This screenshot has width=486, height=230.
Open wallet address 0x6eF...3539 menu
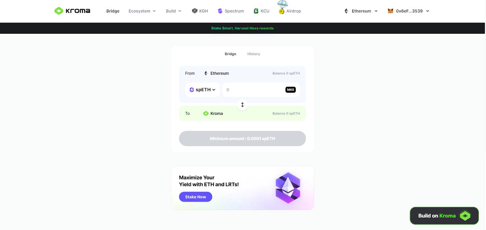[x=409, y=11]
